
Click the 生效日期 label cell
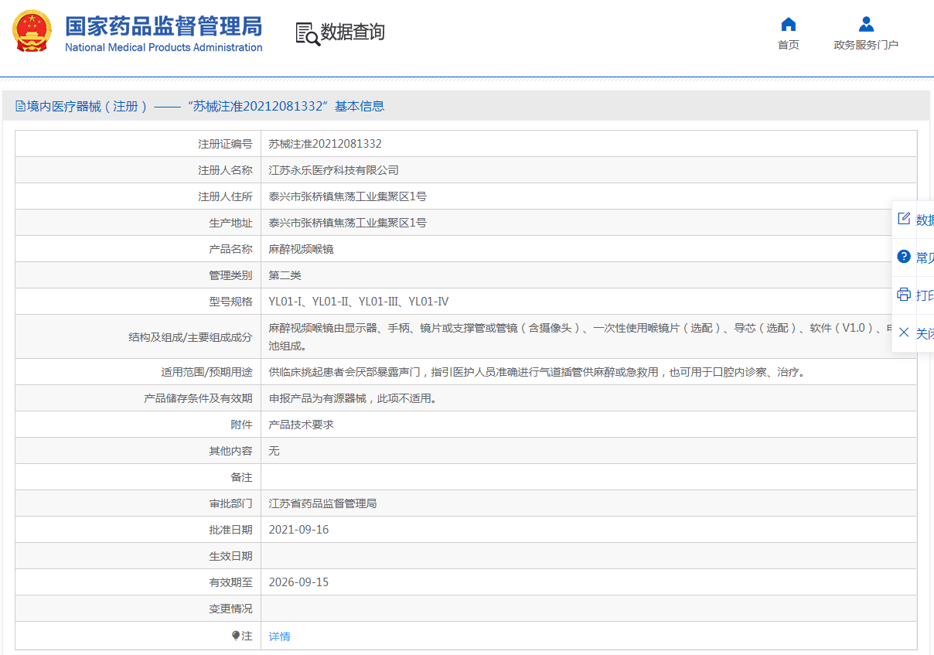pos(138,556)
